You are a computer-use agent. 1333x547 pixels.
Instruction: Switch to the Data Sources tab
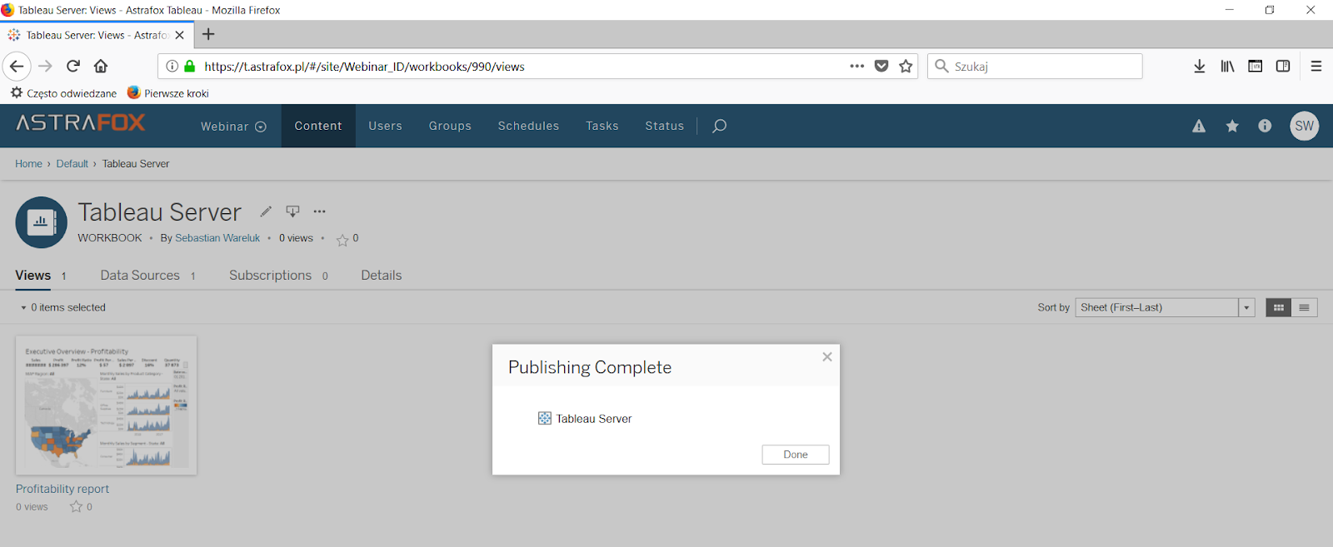point(140,276)
